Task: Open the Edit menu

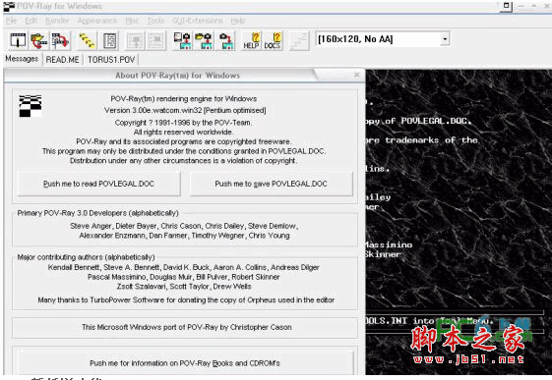Action: pos(31,21)
